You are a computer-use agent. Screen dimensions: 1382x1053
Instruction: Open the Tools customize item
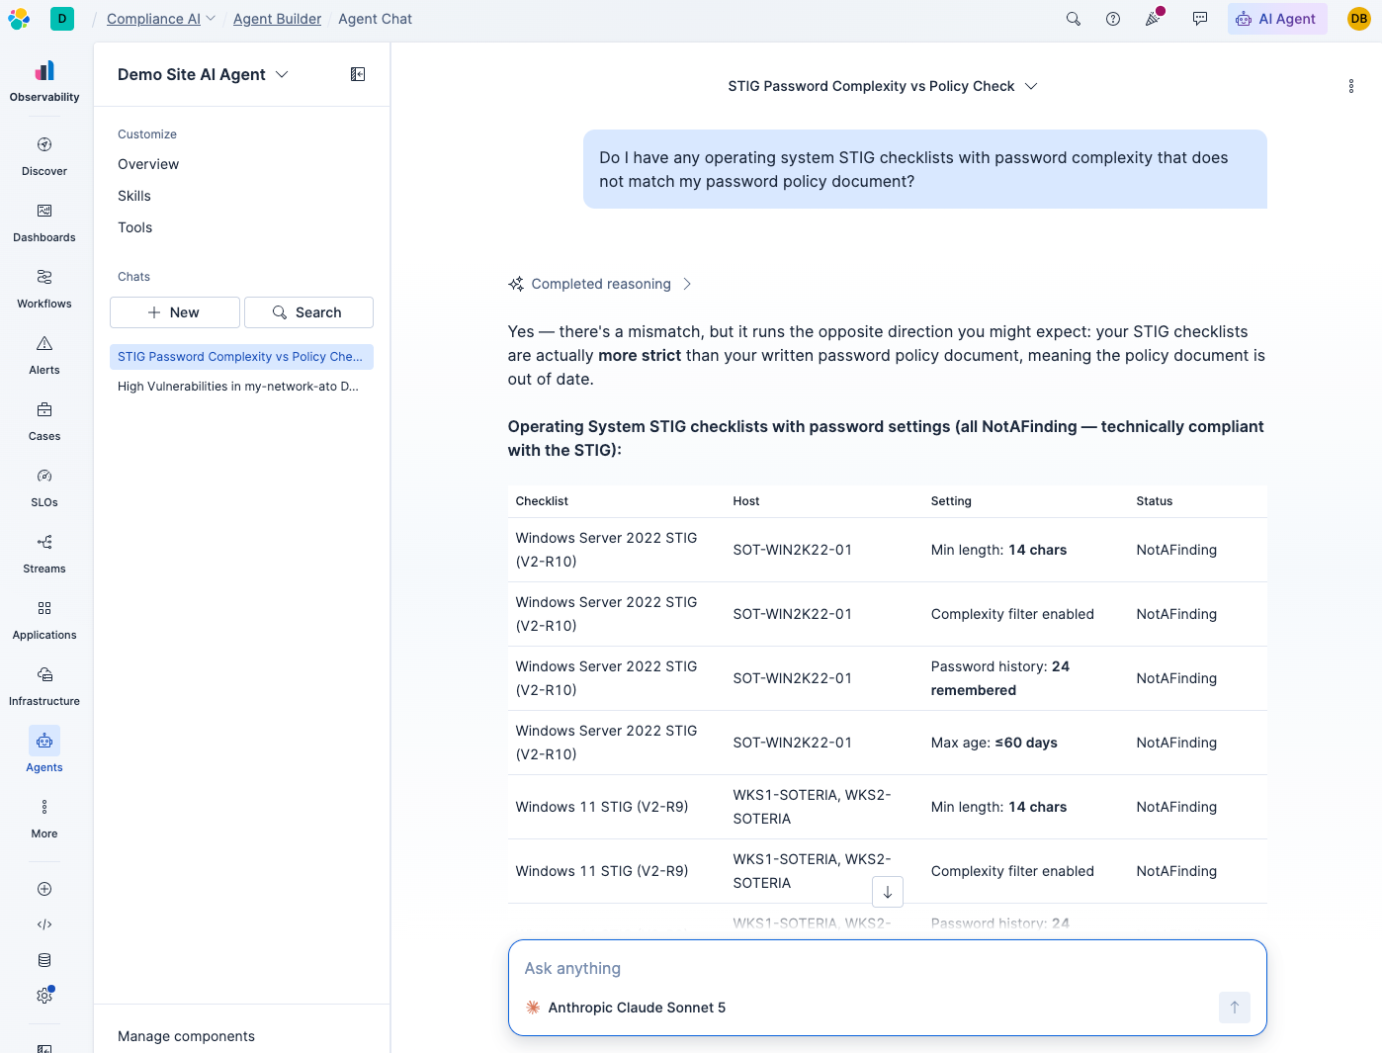pyautogui.click(x=135, y=227)
